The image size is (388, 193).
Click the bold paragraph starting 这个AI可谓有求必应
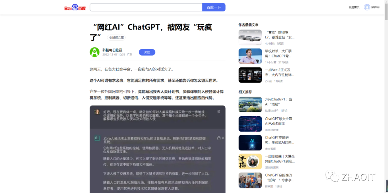pos(154,81)
